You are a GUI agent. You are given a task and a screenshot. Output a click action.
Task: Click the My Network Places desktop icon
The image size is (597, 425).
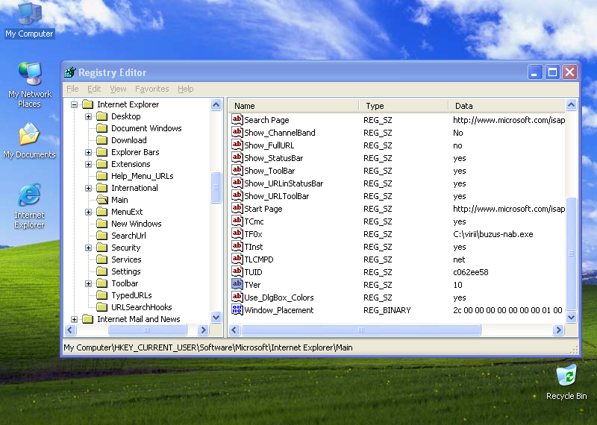[x=29, y=85]
